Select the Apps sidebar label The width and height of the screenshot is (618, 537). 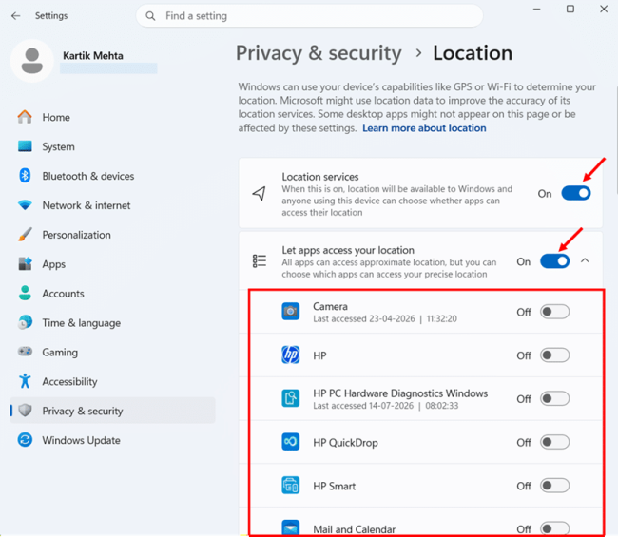coord(54,264)
